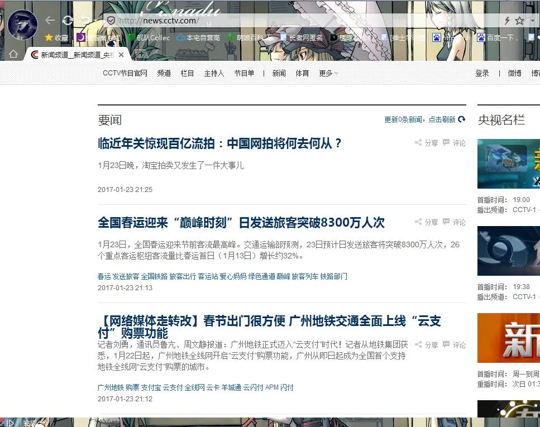Click the 2017-01-23 21:25 timestamp

[x=125, y=189]
